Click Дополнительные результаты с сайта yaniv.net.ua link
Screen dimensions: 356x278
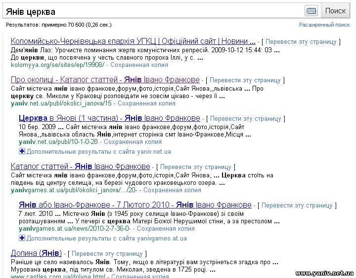[99, 151]
